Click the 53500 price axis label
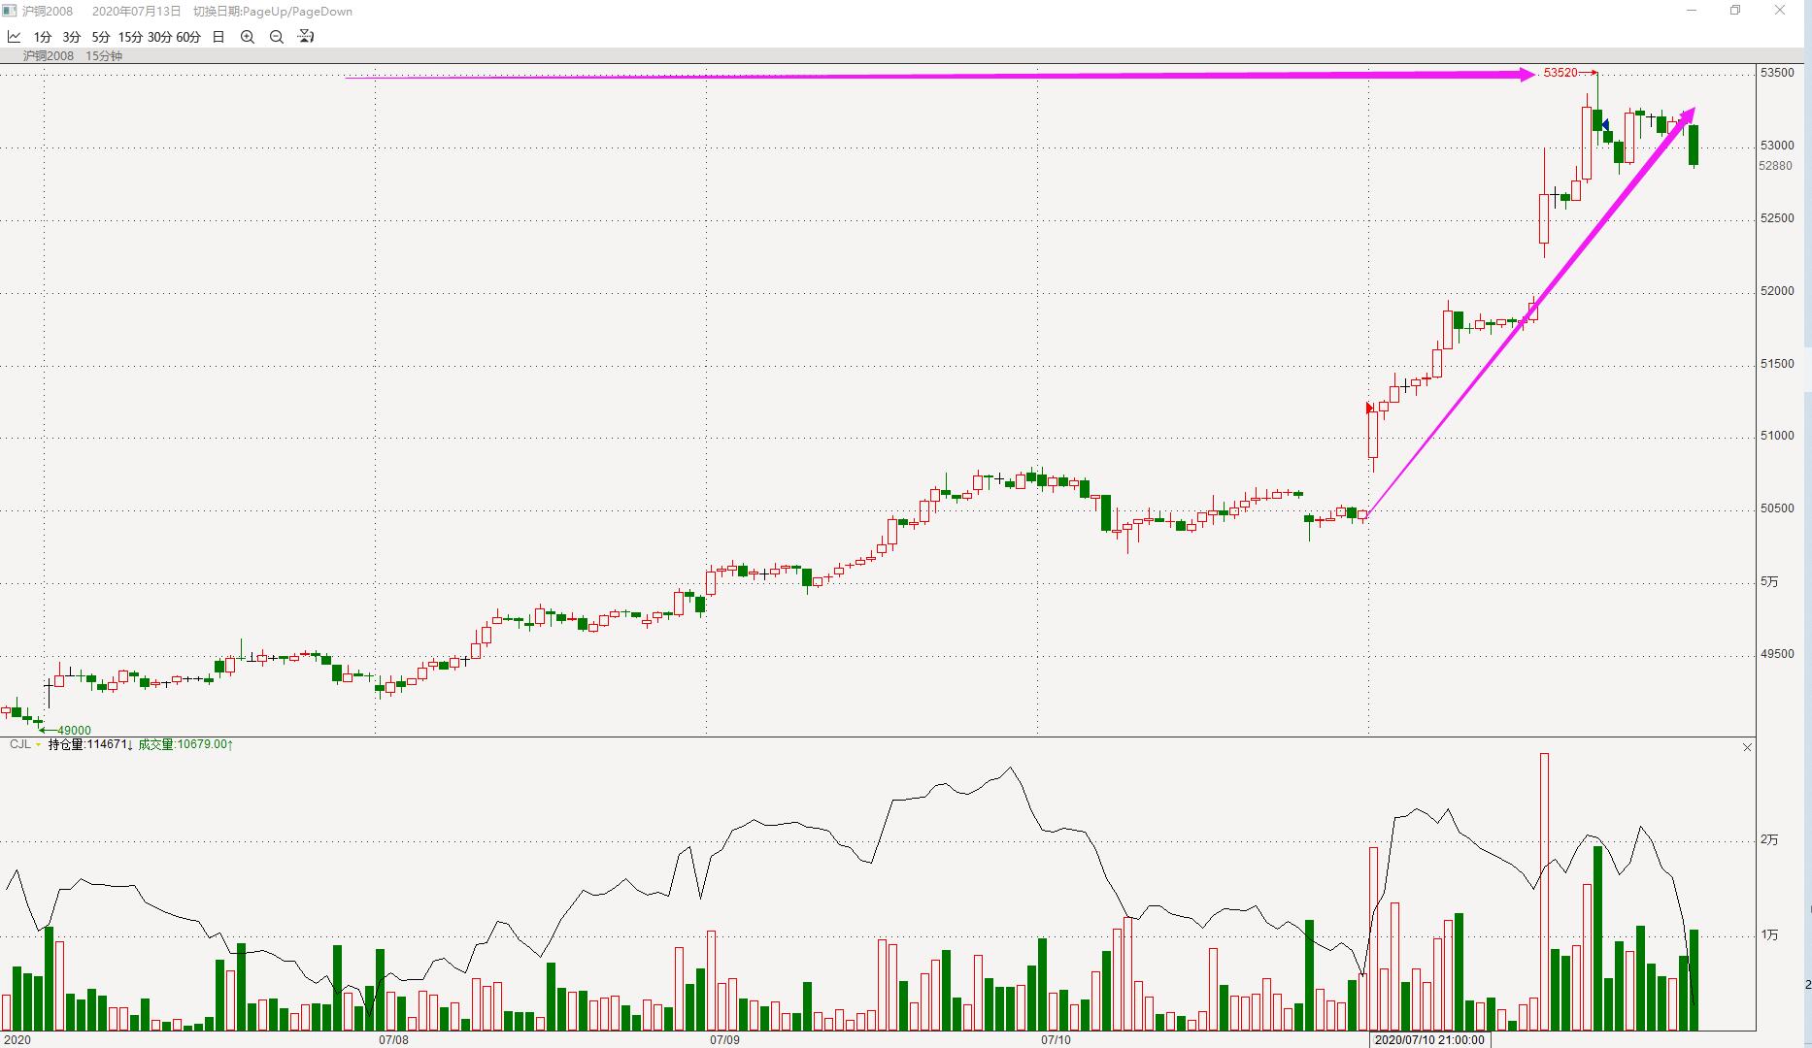This screenshot has height=1048, width=1812. pos(1777,73)
